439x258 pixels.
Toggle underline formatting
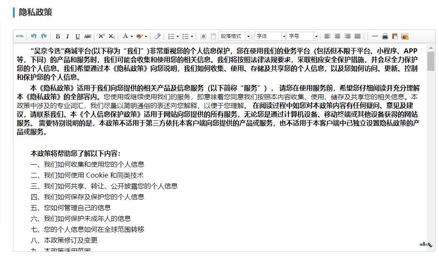pos(78,36)
